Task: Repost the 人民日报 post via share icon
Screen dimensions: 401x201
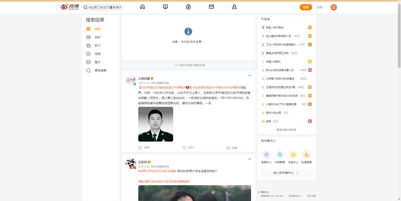Action: pyautogui.click(x=140, y=148)
